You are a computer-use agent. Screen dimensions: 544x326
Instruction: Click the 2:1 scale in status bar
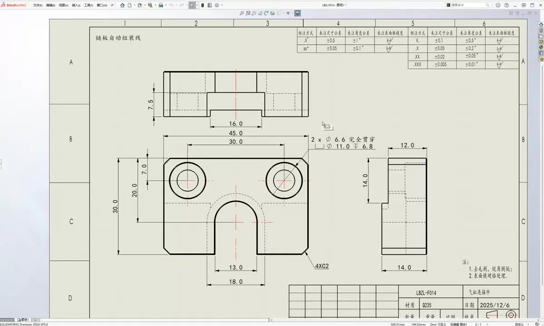pos(478,324)
